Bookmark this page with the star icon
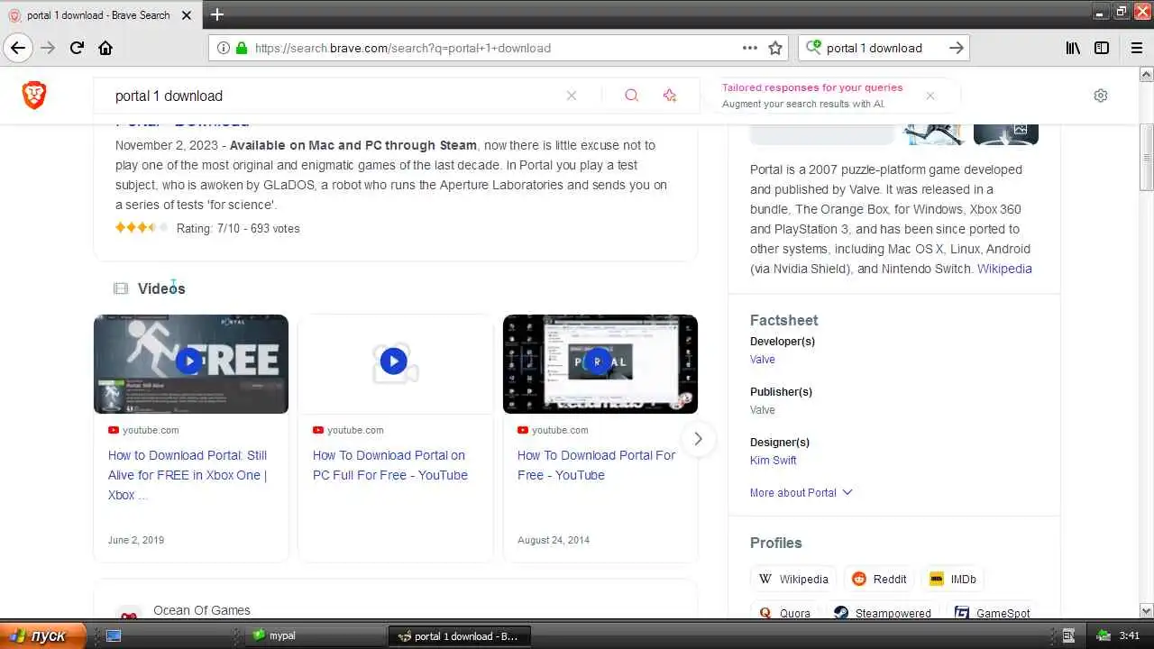The width and height of the screenshot is (1154, 649). [x=775, y=48]
